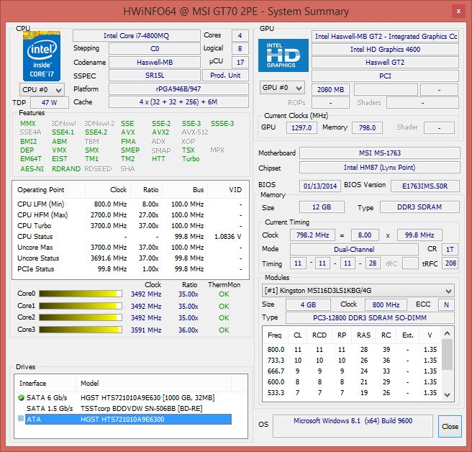
Task: Click the BIOS version E1763IMS.50R field
Action: (x=425, y=186)
